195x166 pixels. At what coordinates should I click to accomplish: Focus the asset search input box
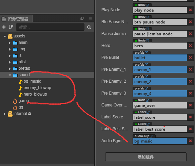click(50, 27)
